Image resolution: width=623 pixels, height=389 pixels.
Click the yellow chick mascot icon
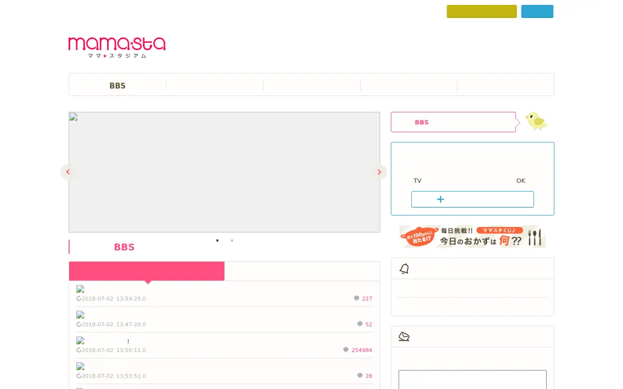[536, 121]
